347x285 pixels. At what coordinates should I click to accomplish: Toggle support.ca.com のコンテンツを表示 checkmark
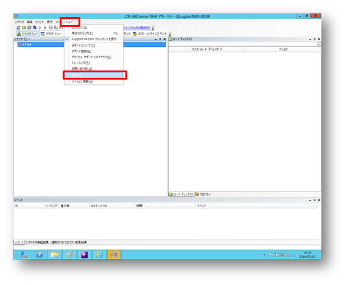pos(94,39)
